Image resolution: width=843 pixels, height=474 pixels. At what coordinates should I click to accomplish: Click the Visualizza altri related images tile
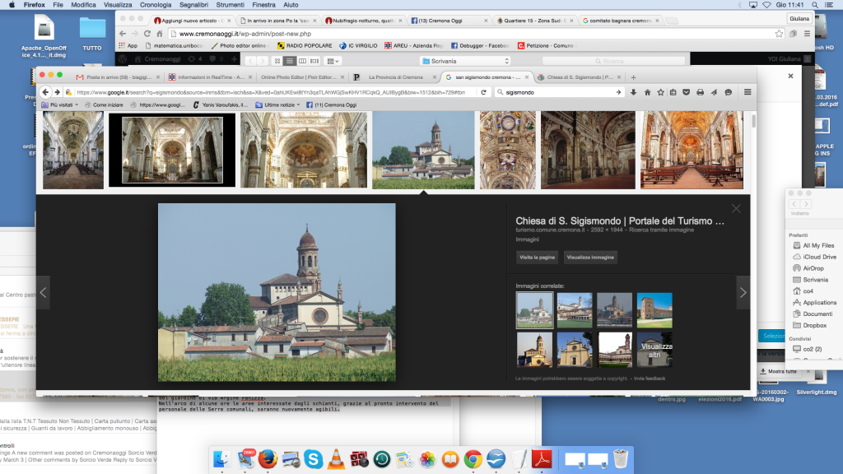655,349
